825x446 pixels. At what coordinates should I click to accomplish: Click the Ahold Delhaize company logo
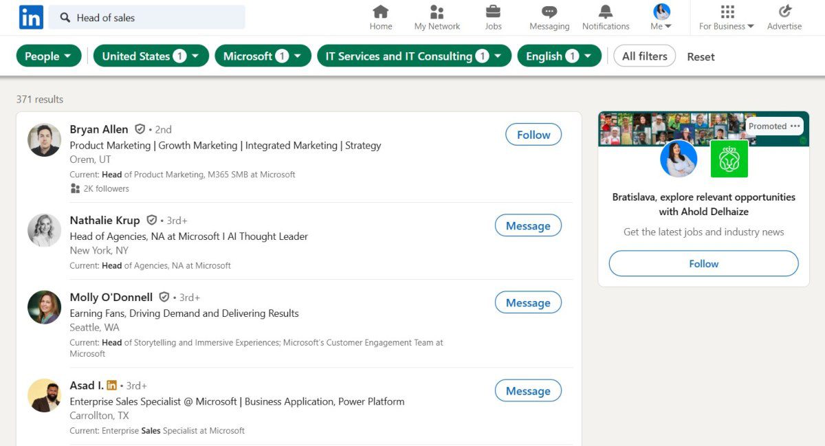(729, 159)
